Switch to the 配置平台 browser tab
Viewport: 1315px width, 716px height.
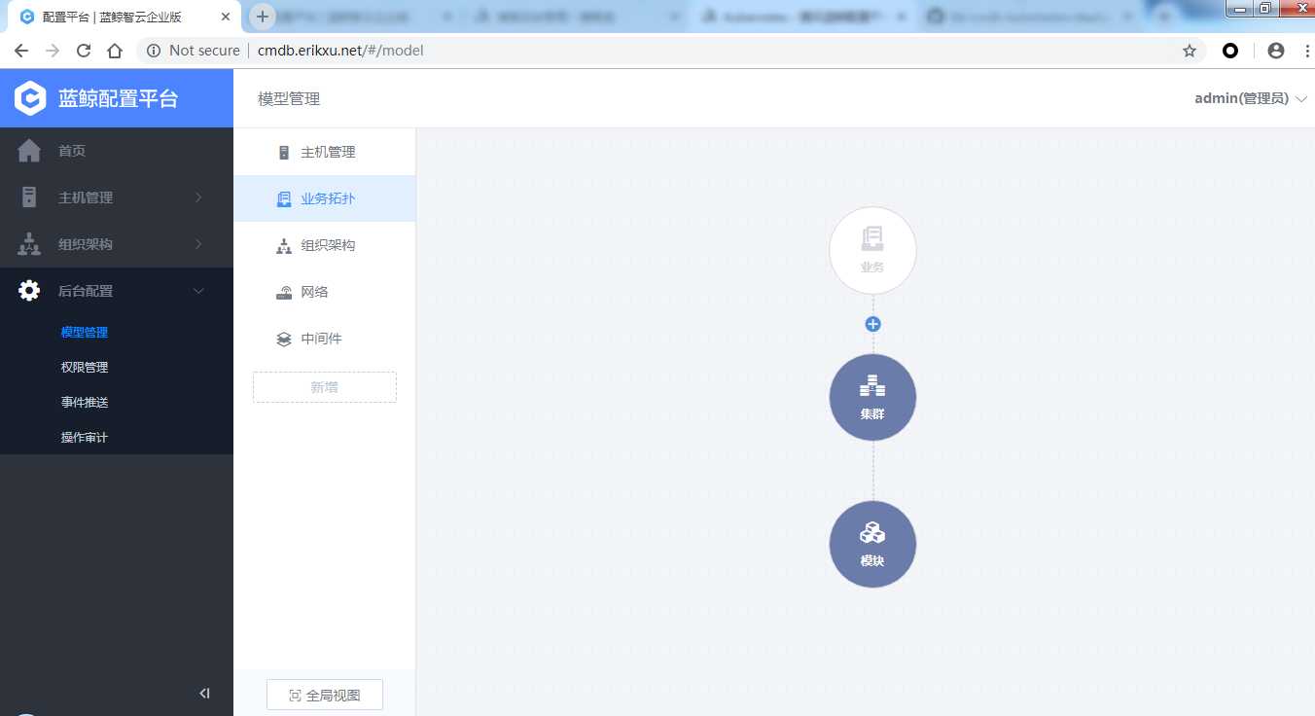click(x=122, y=17)
